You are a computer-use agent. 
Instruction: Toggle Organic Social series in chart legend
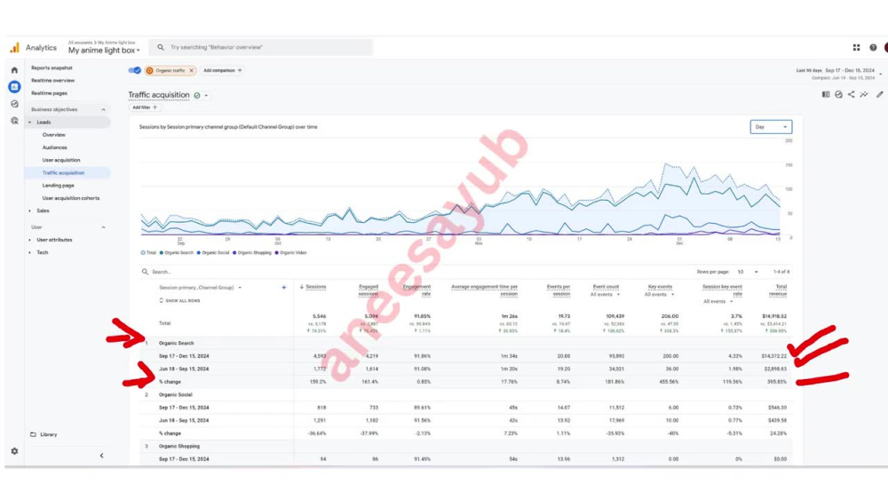coord(213,253)
